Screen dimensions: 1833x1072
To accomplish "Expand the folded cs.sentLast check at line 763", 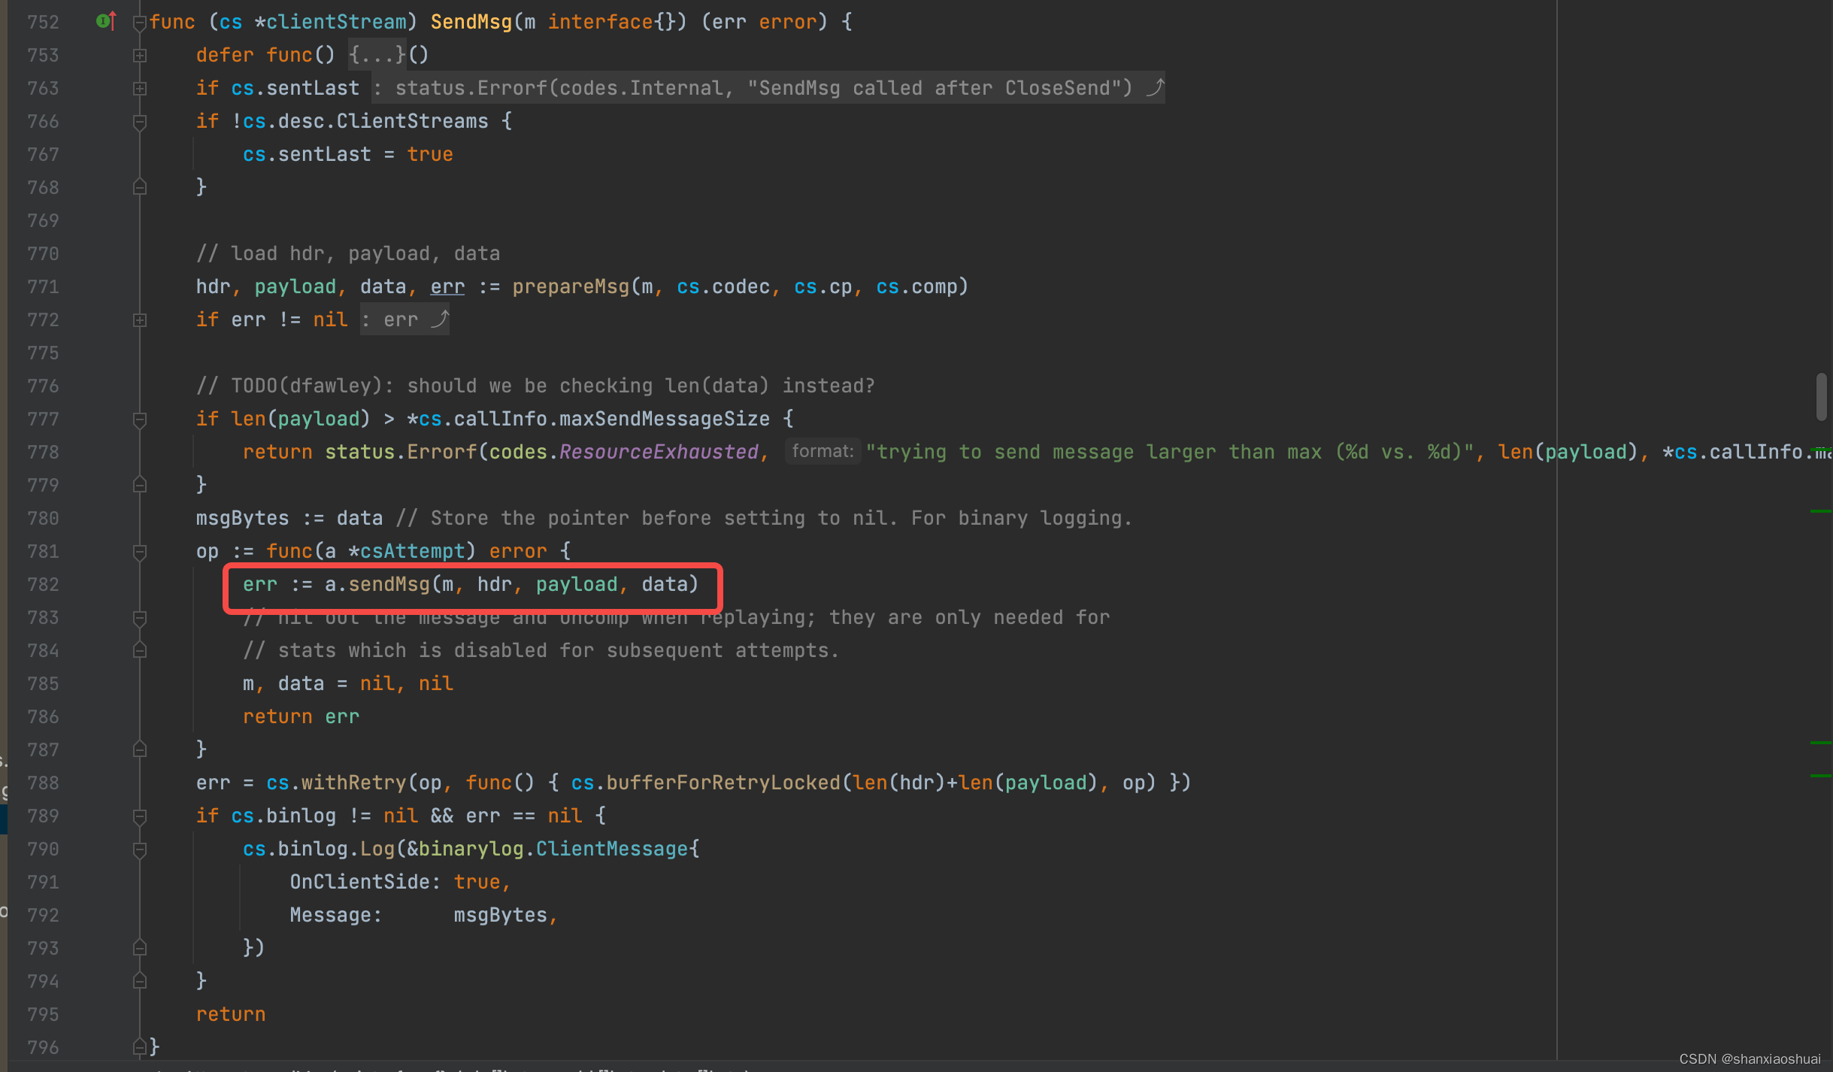I will (x=139, y=89).
